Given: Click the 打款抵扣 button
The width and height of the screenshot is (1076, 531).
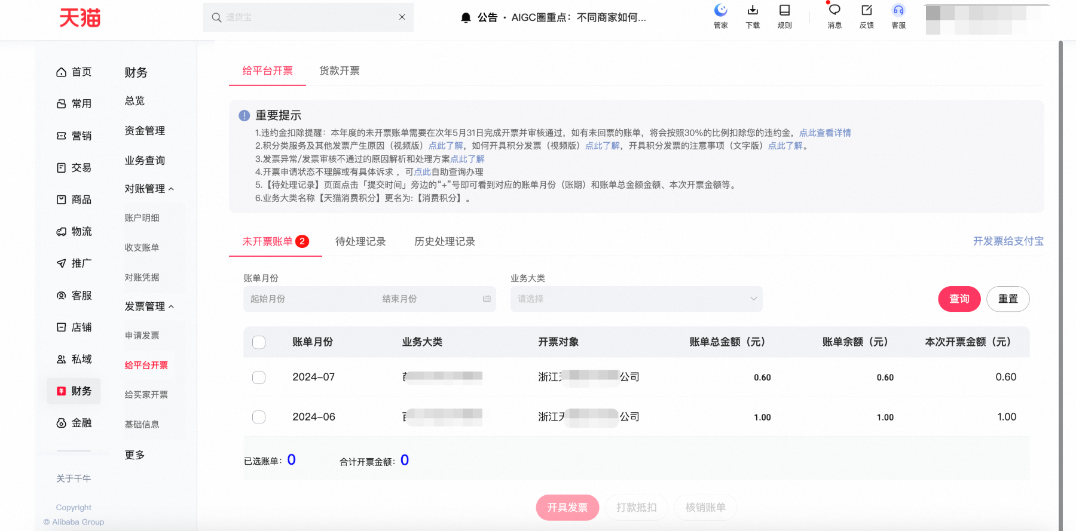Looking at the screenshot, I should 636,508.
